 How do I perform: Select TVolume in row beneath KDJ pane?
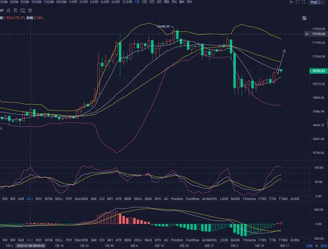[x=249, y=199]
